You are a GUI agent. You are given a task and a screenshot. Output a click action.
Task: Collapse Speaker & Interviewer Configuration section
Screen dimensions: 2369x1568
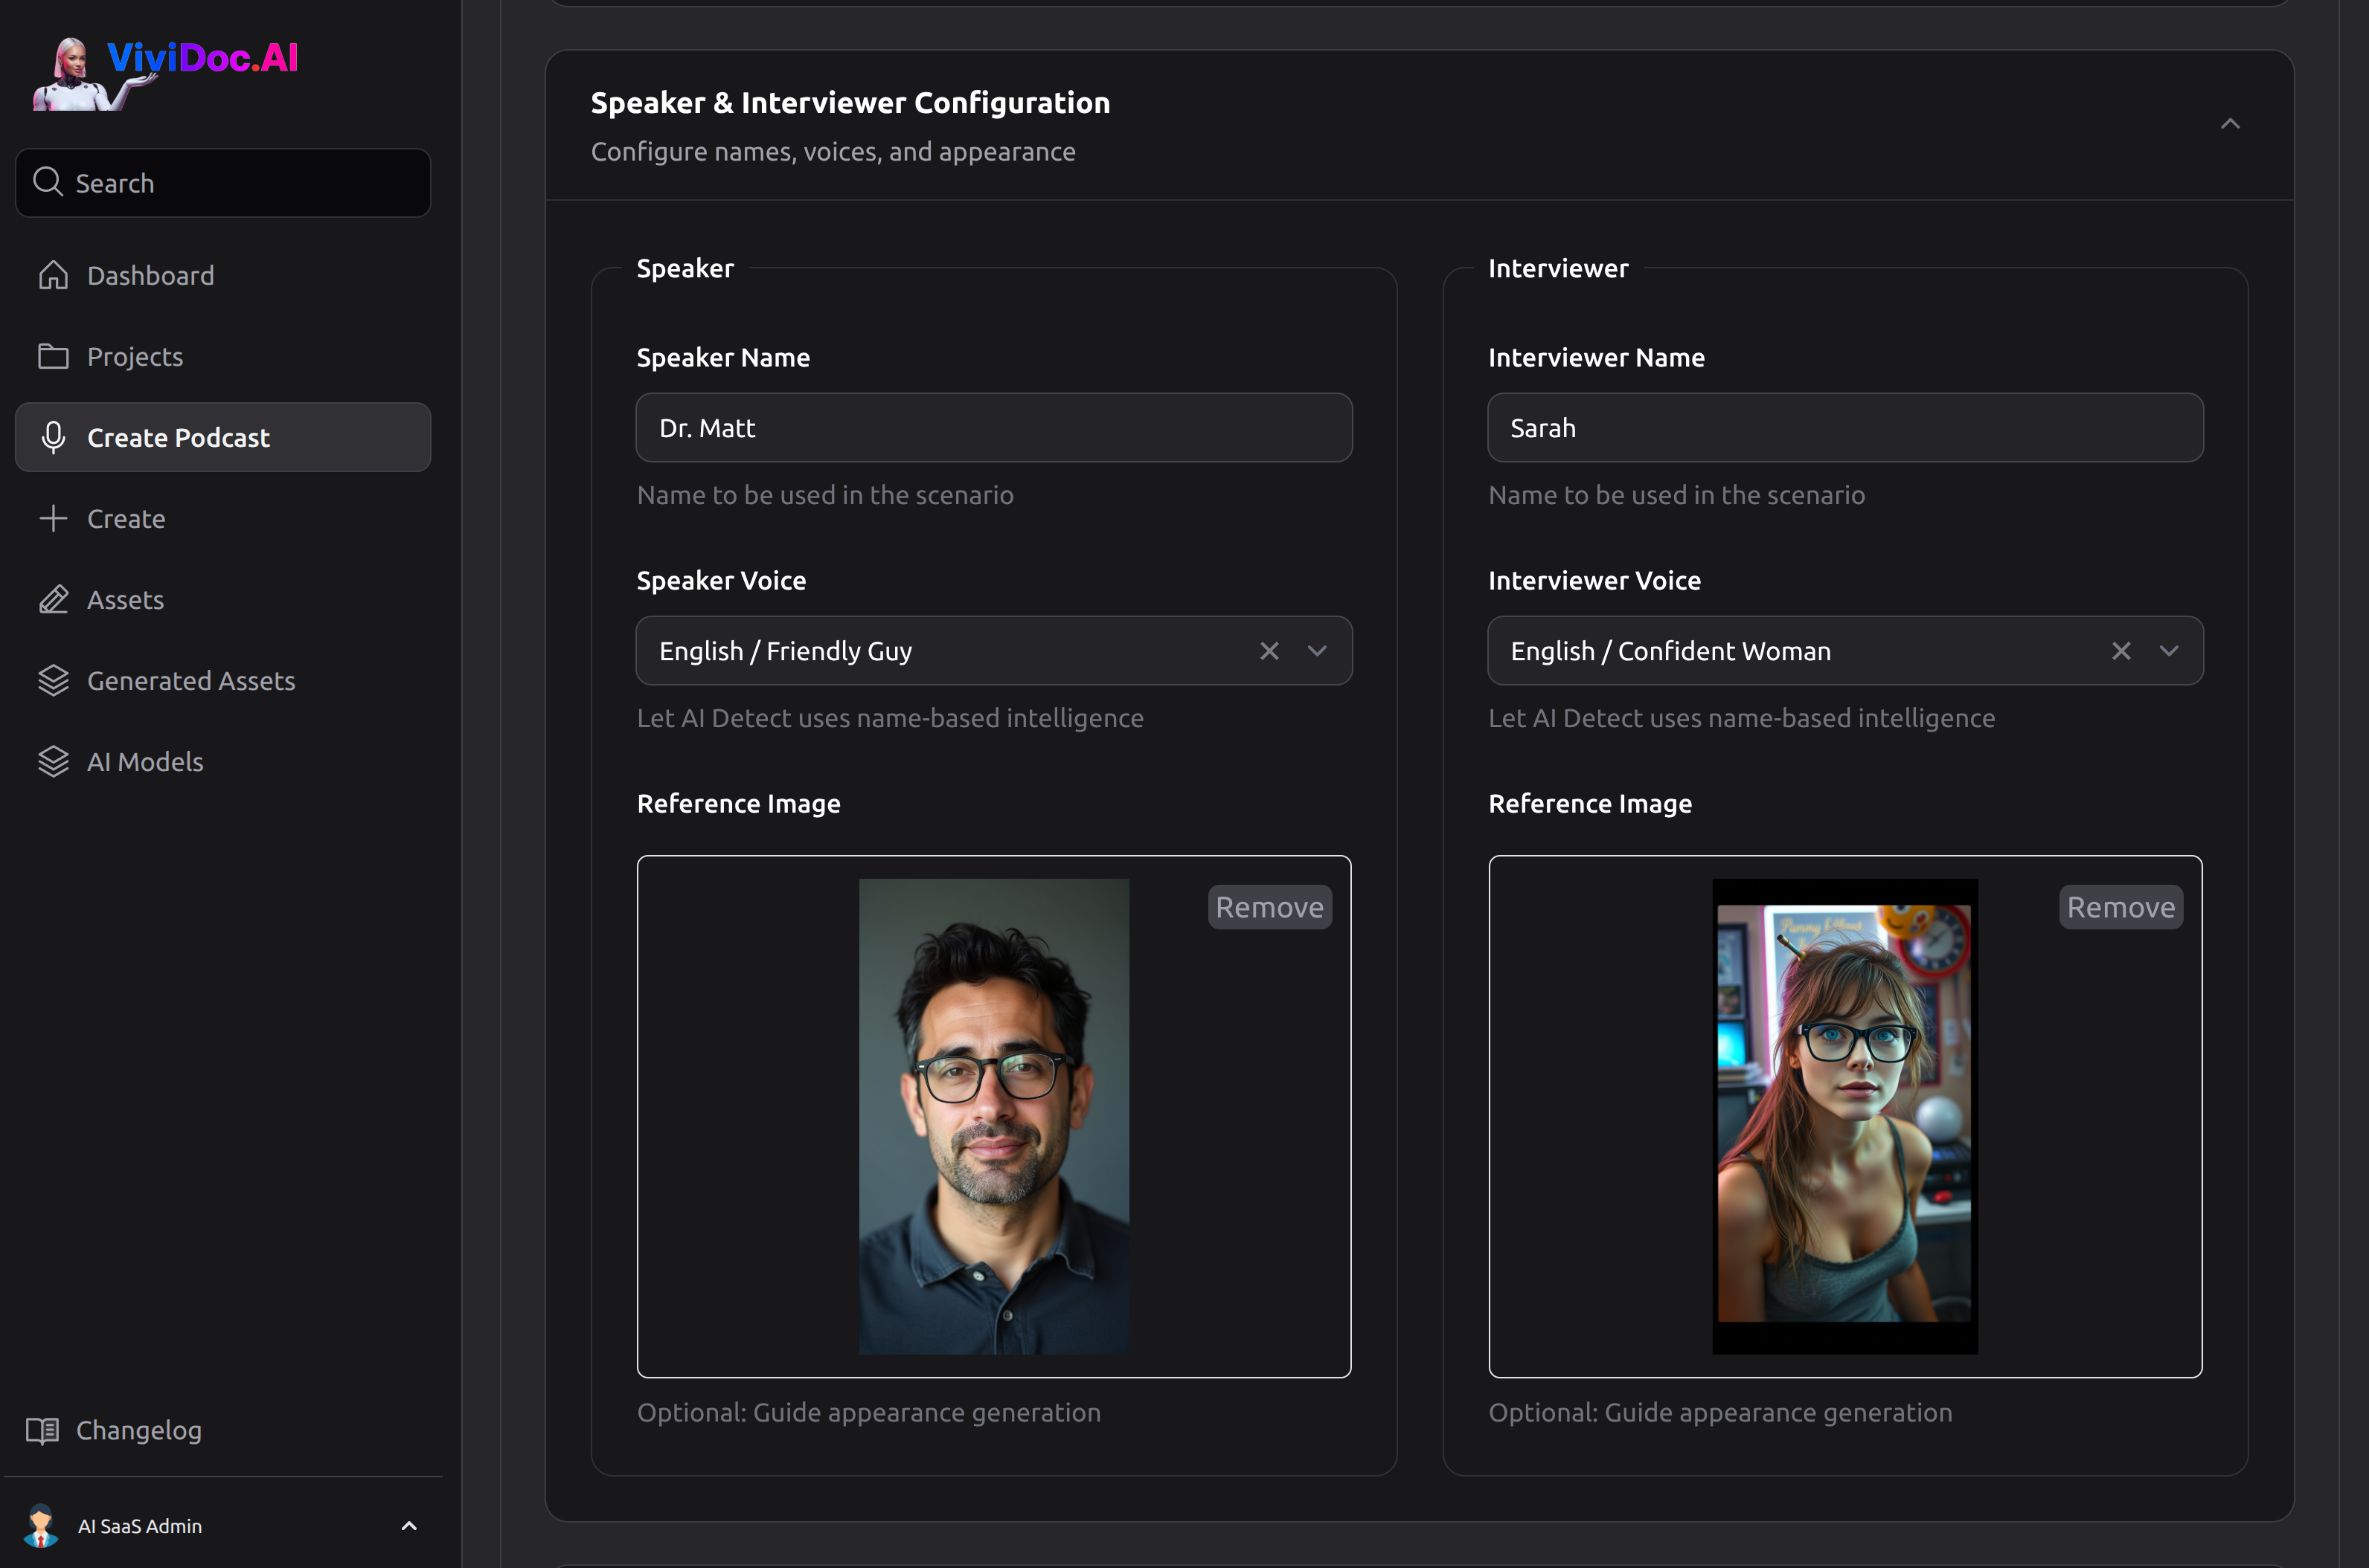coord(2230,124)
